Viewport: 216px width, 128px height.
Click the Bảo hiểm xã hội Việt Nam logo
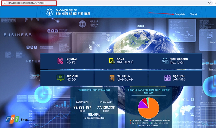[50, 12]
